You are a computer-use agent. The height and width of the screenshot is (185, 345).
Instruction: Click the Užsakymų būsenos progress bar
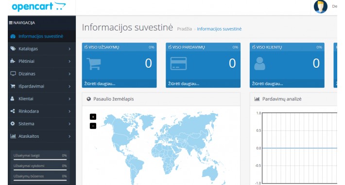[x=40, y=180]
